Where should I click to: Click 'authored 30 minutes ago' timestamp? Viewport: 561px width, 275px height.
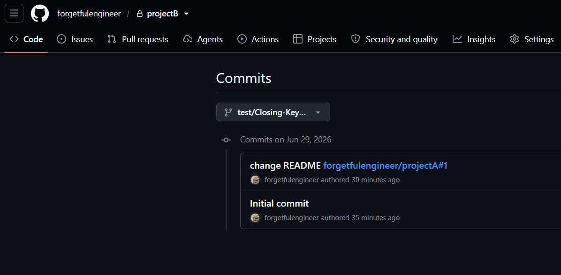[x=360, y=180]
